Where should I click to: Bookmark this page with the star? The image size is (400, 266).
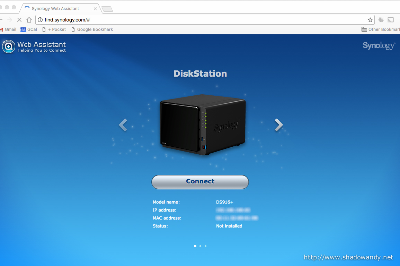(370, 20)
